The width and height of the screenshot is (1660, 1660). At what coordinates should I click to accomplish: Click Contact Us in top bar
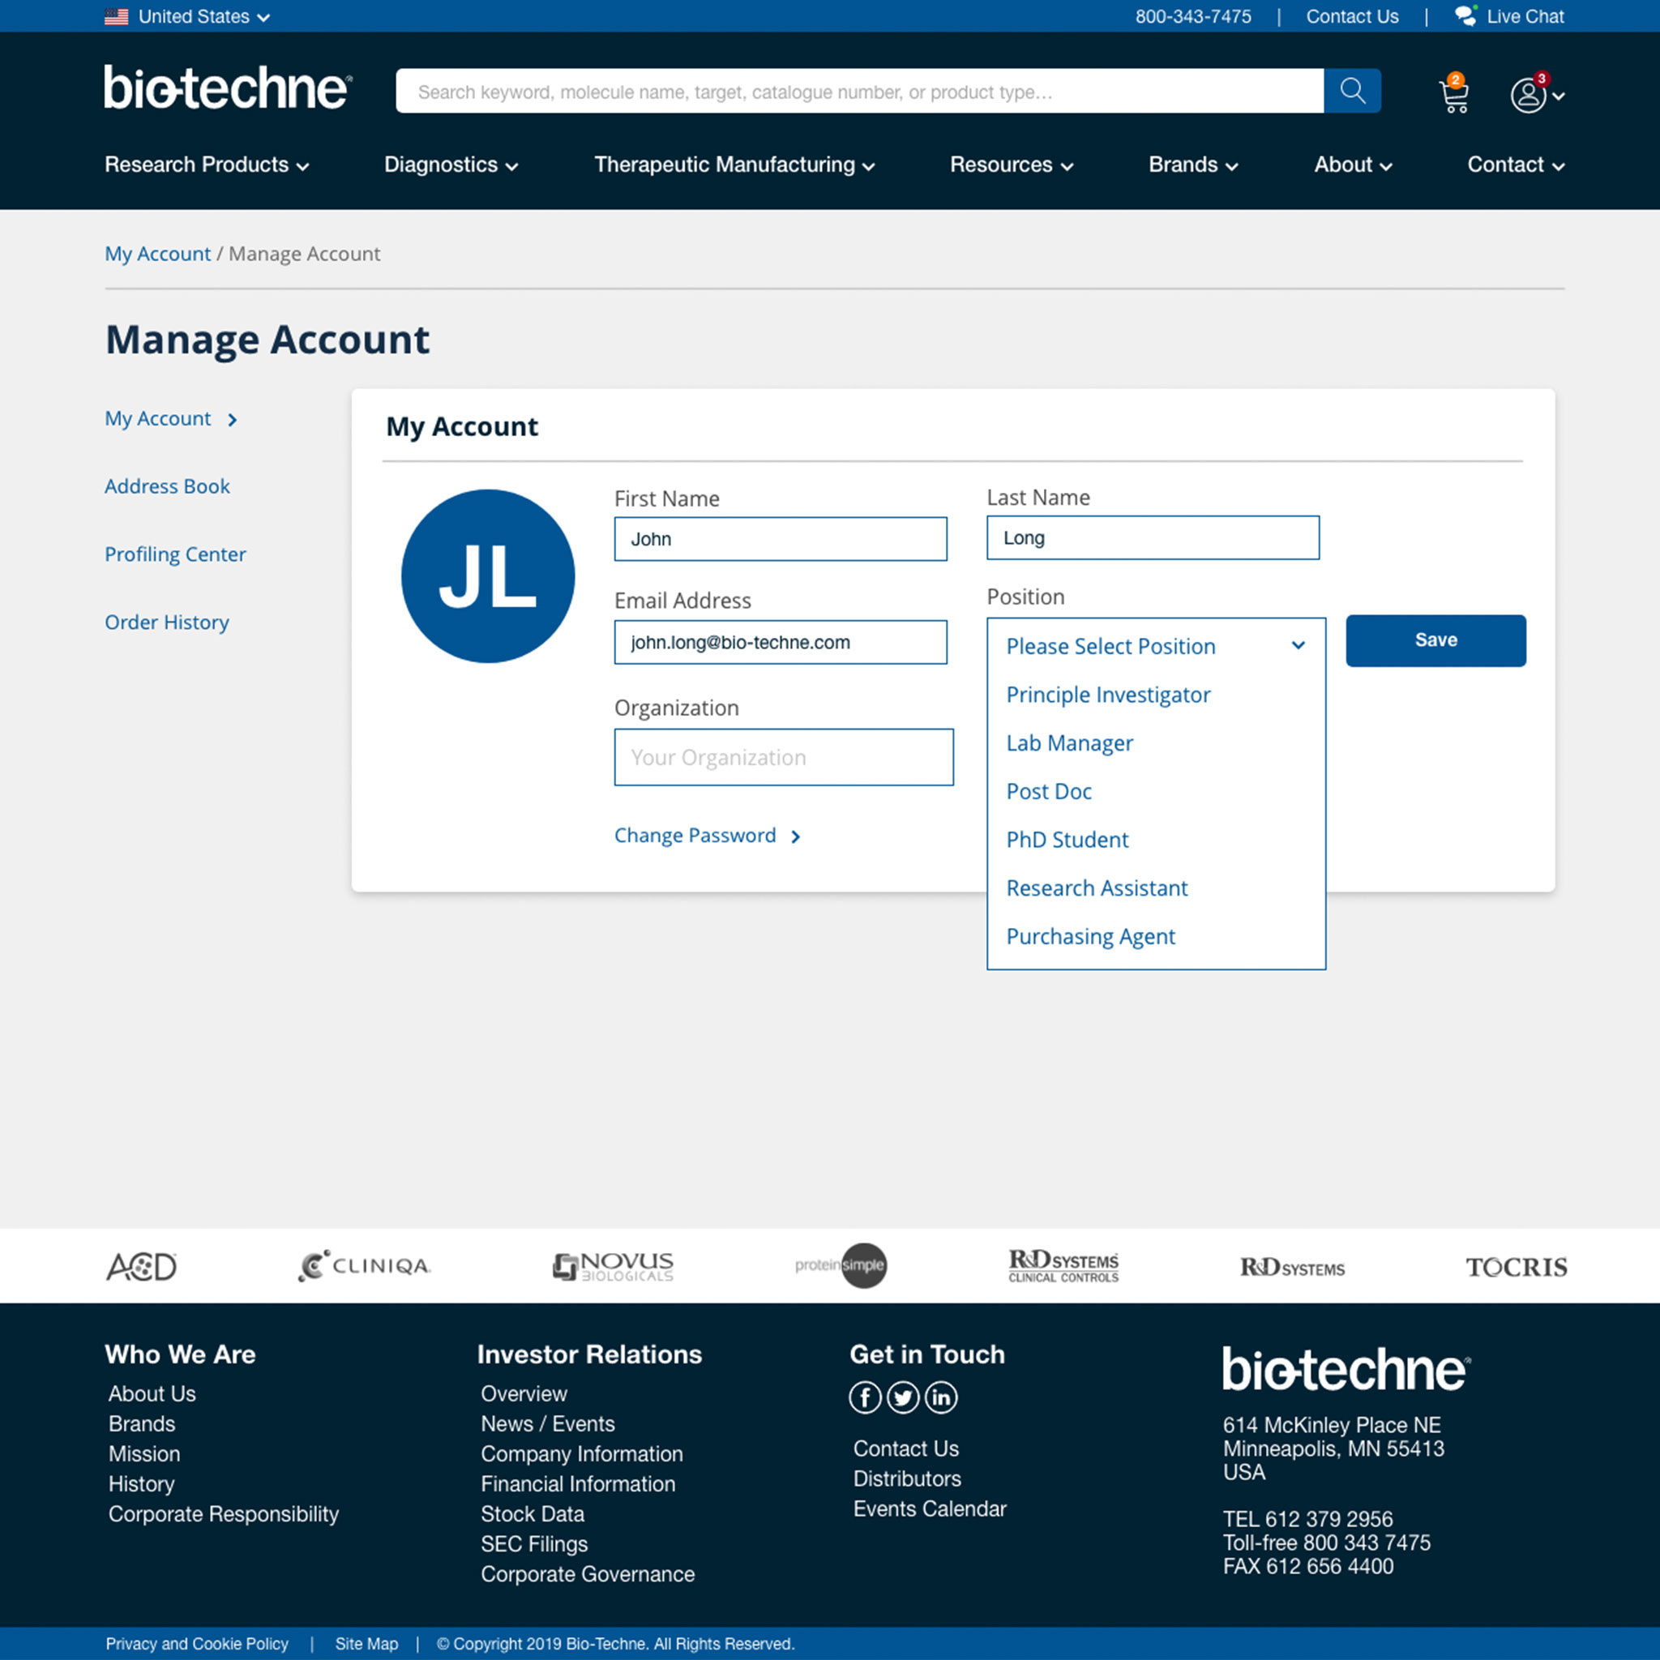click(1351, 16)
